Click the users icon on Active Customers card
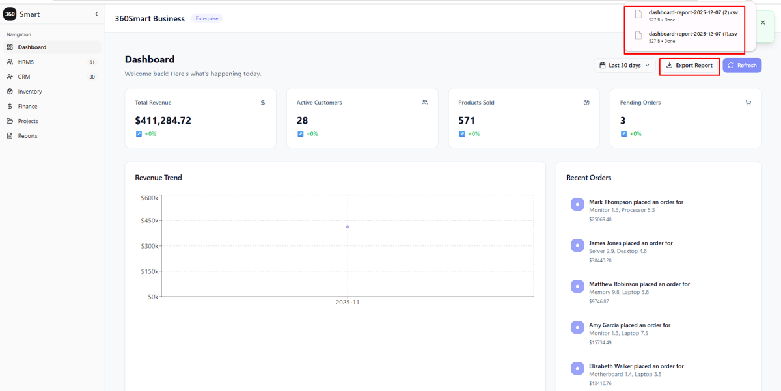Image resolution: width=781 pixels, height=391 pixels. coord(424,103)
